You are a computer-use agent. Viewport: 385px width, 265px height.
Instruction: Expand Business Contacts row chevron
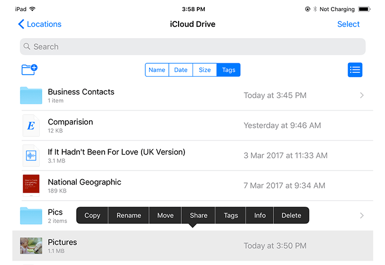click(x=362, y=95)
